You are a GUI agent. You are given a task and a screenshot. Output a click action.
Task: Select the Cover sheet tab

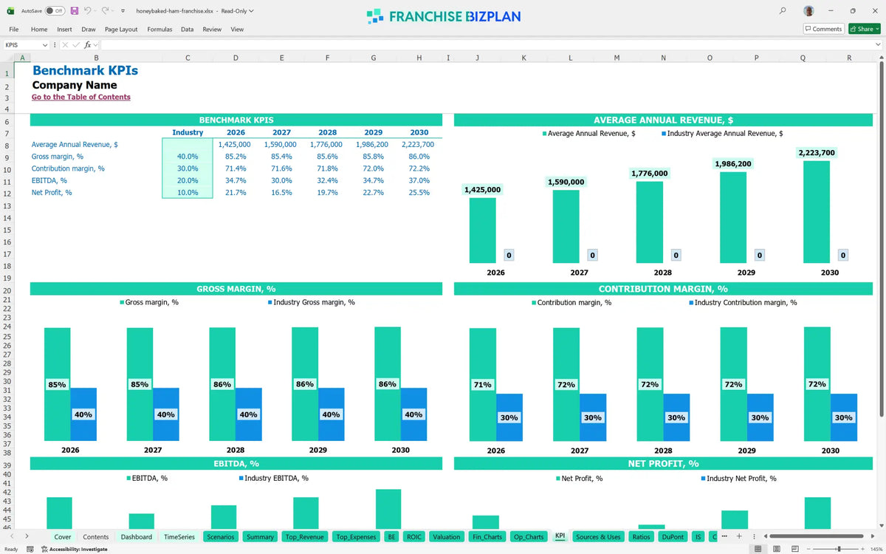tap(63, 537)
